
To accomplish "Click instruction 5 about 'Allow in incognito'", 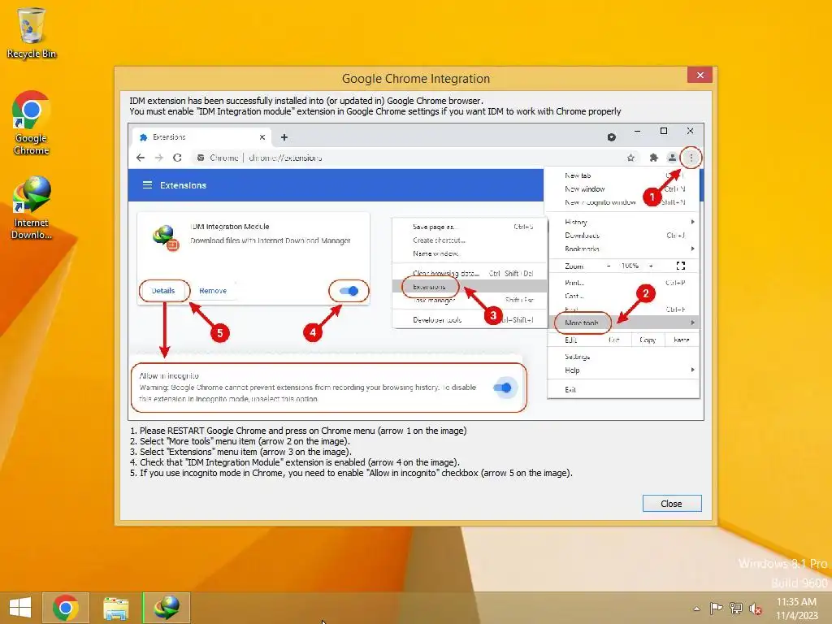I will point(351,474).
